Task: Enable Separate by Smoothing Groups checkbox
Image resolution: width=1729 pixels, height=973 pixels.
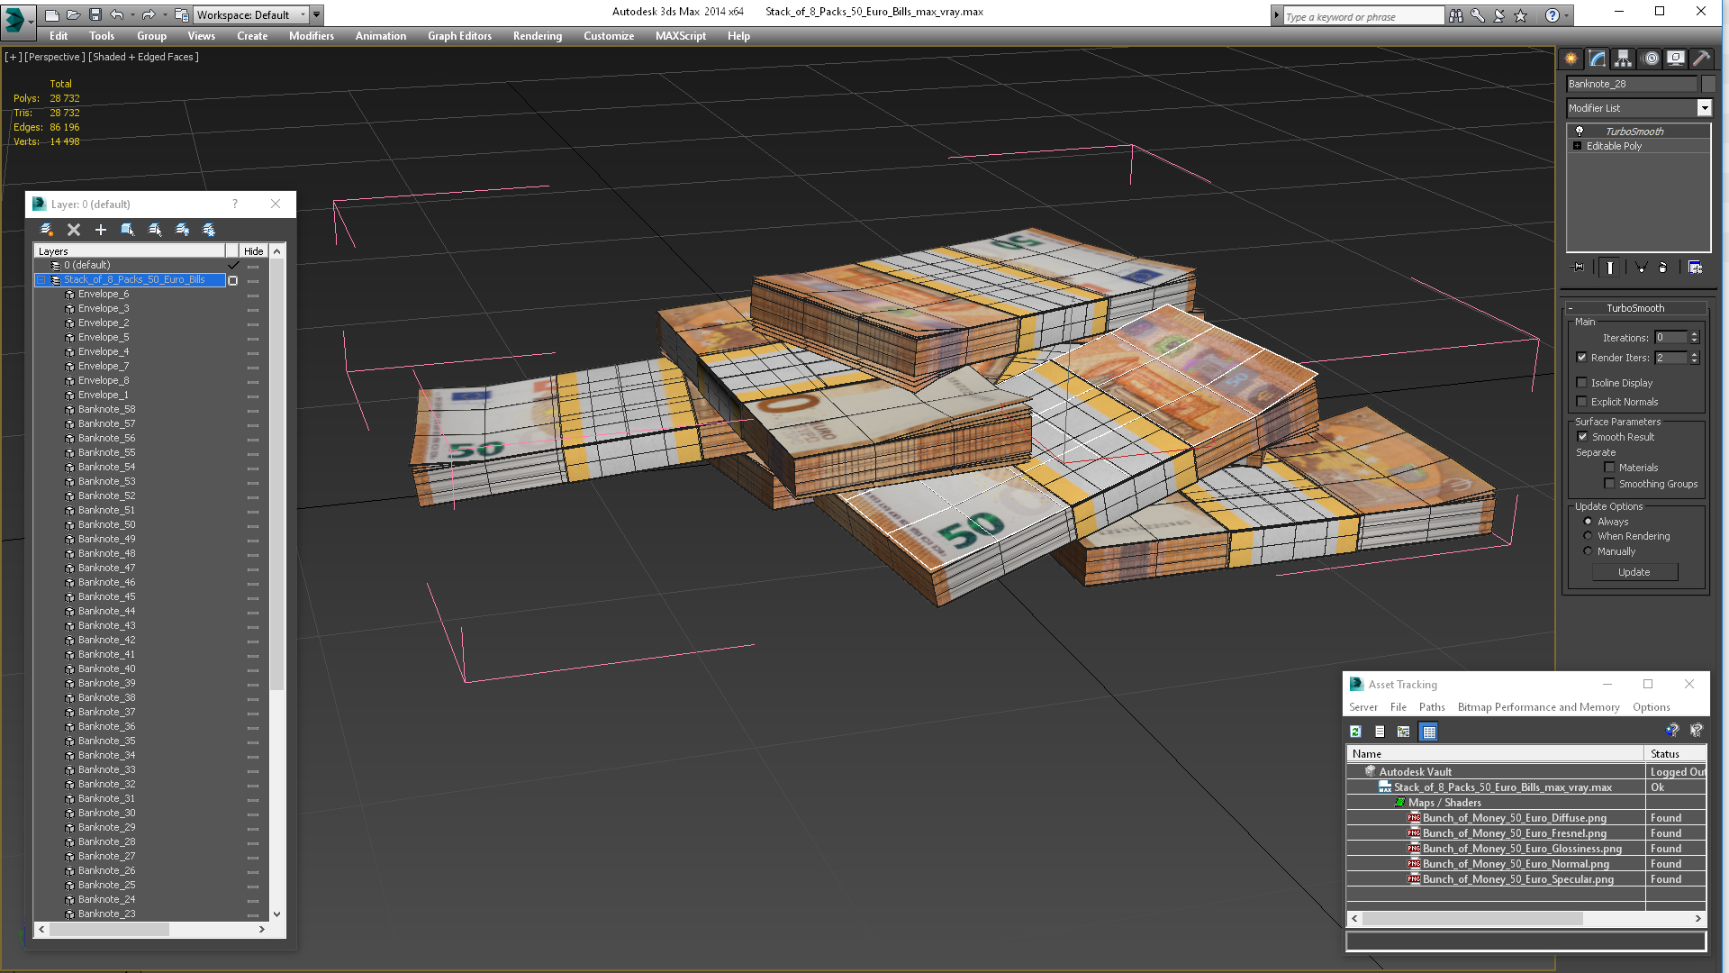Action: pyautogui.click(x=1610, y=484)
